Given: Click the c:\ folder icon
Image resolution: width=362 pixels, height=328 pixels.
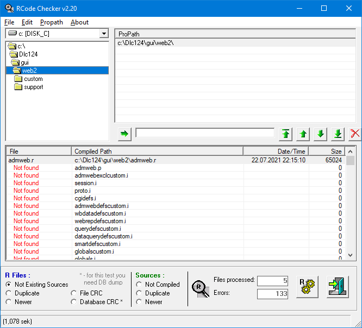Looking at the screenshot, I should point(12,46).
